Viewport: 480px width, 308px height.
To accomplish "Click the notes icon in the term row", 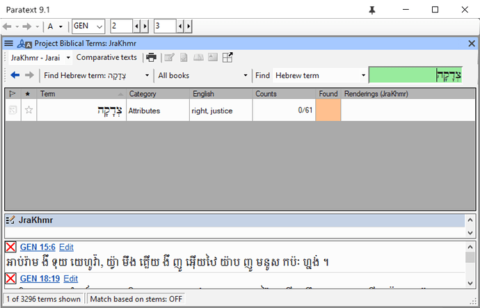I will point(13,110).
